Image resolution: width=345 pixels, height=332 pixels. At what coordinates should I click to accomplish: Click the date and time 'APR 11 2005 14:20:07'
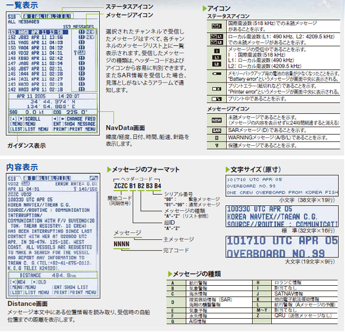pyautogui.click(x=48, y=96)
